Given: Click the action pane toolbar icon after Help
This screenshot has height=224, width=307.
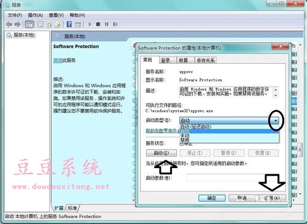Looking at the screenshot, I should click(x=78, y=25).
